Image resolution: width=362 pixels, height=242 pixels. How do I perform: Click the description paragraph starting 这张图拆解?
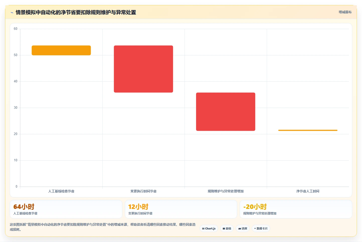pyautogui.click(x=103, y=227)
